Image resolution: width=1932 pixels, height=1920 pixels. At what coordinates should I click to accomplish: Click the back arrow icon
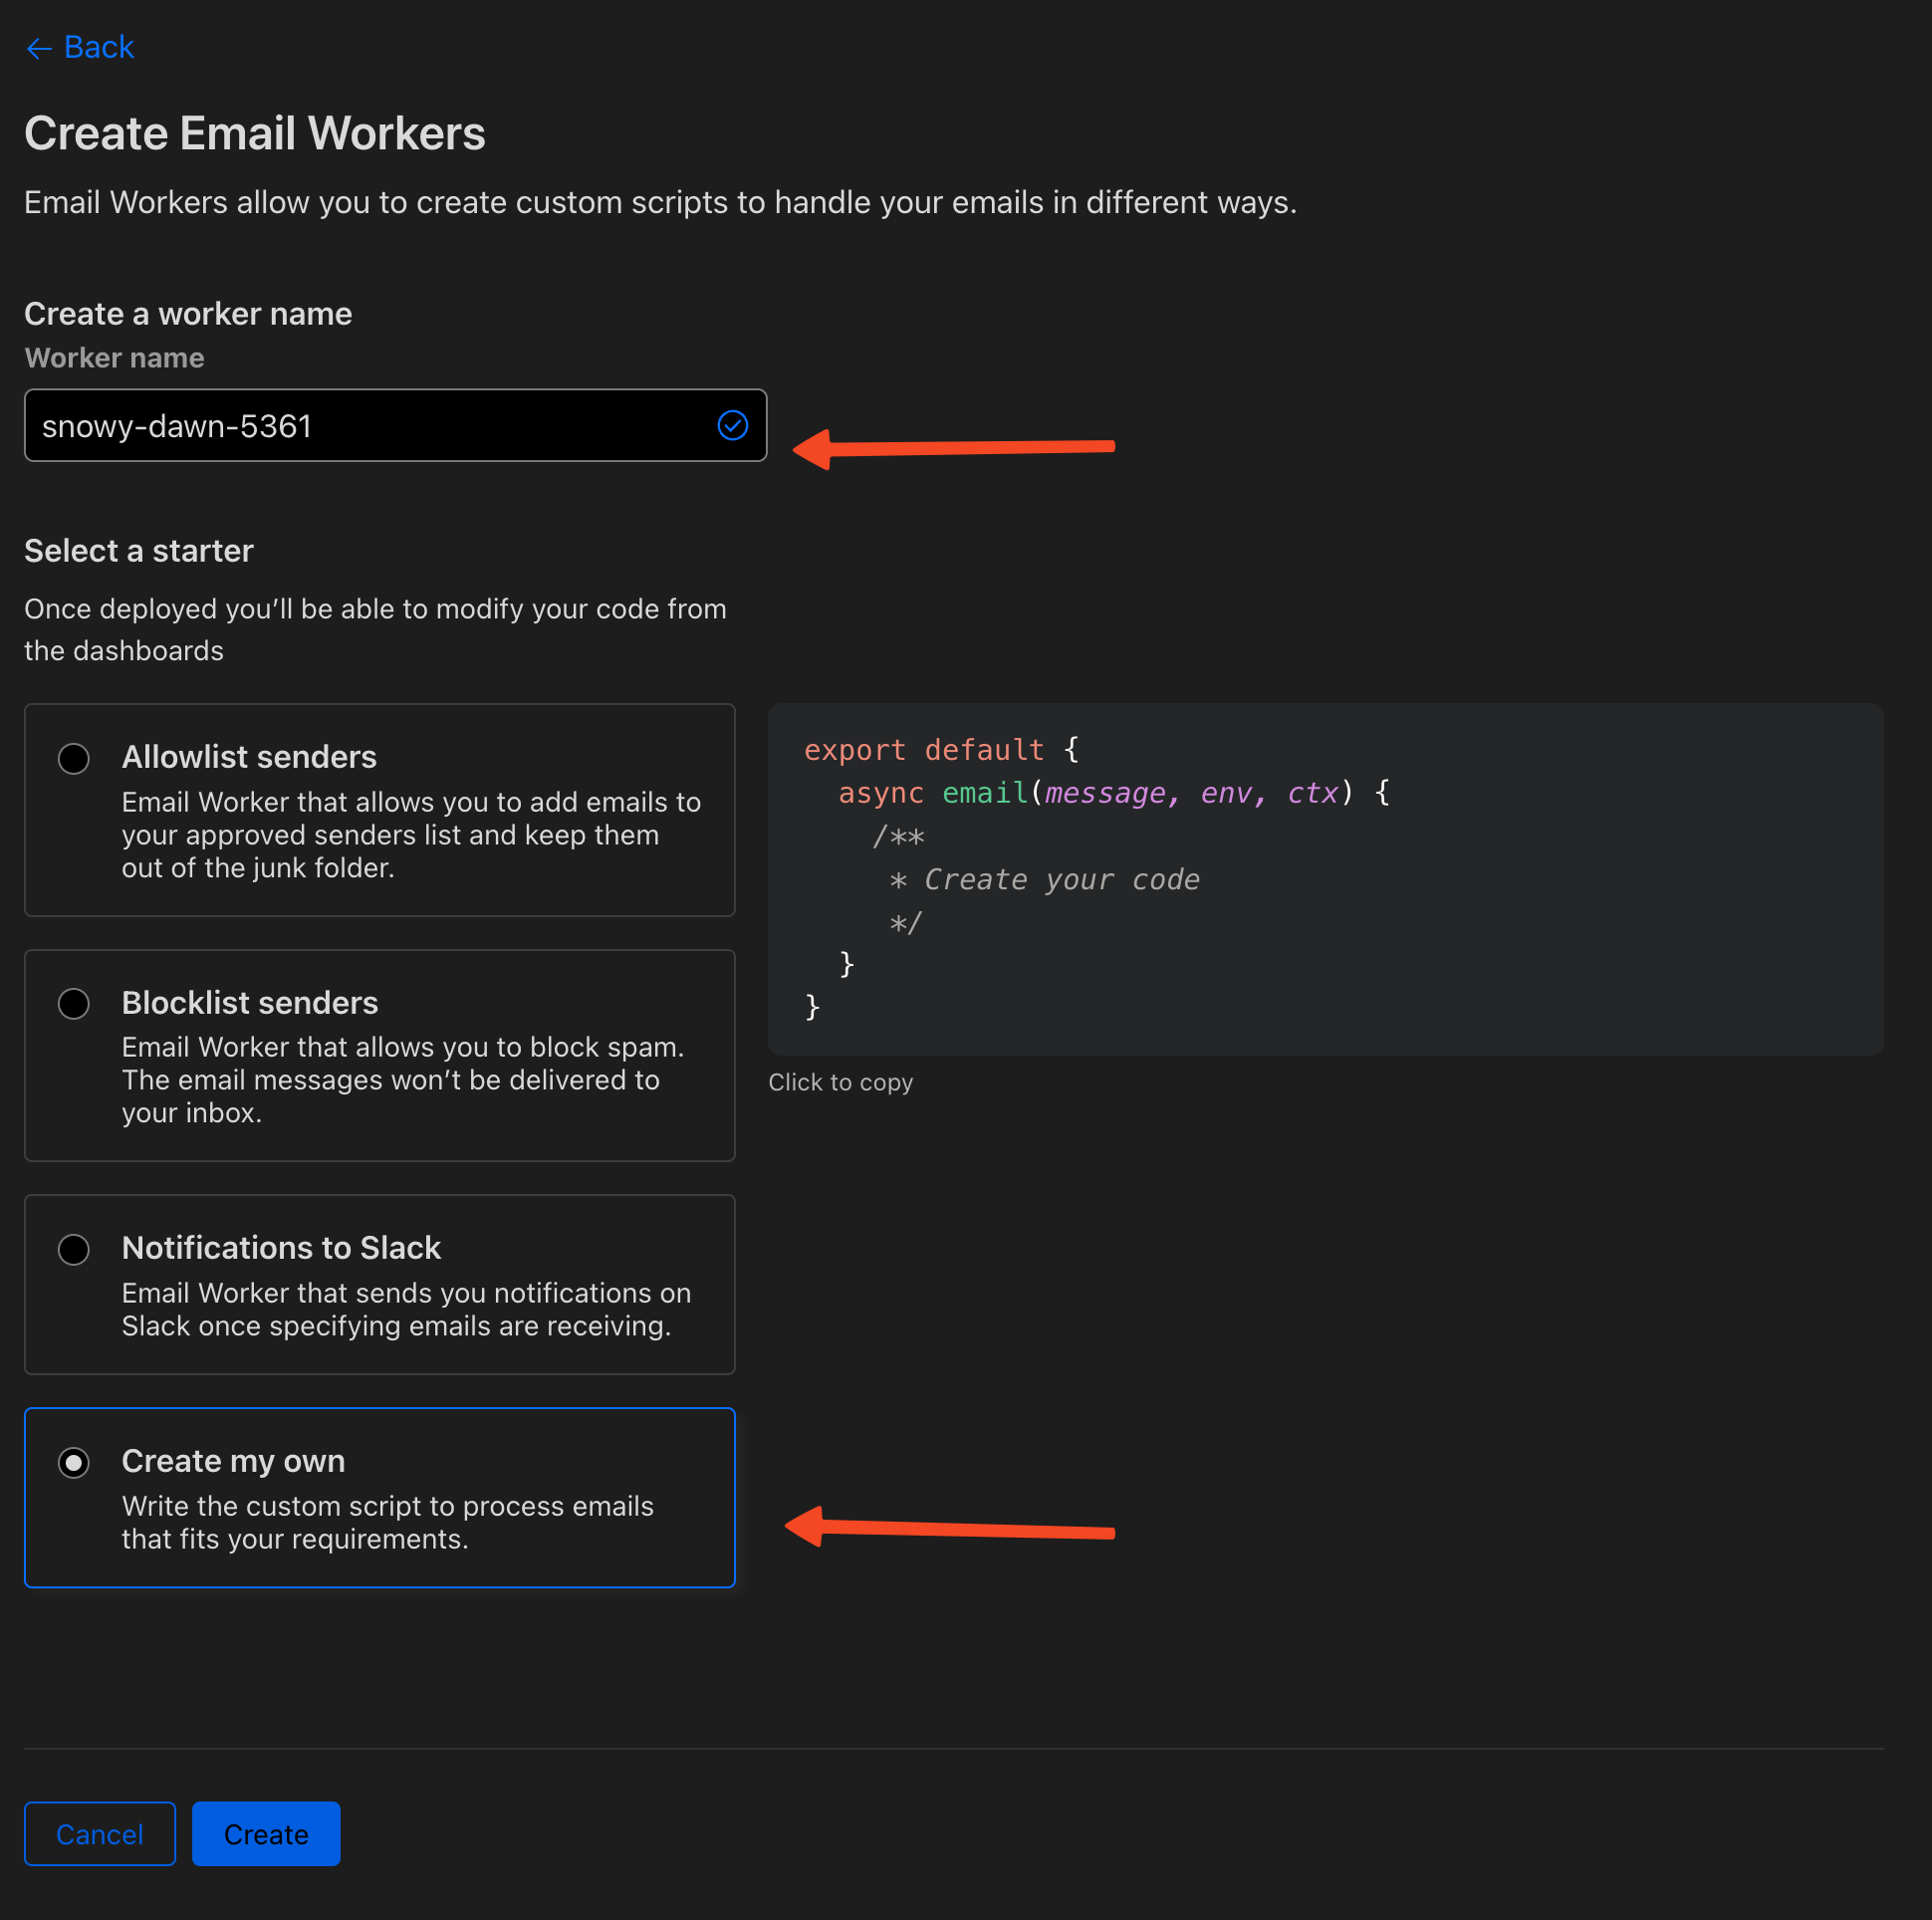click(x=38, y=48)
